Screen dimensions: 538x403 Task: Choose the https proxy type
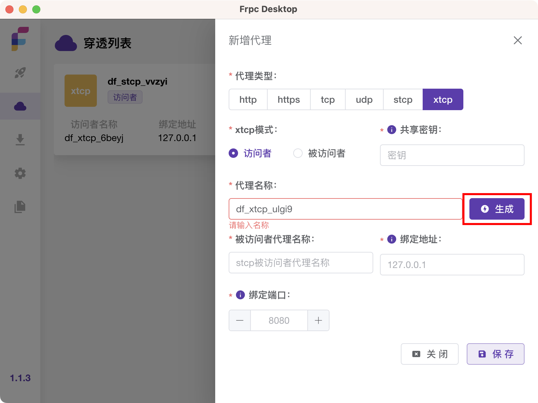[x=289, y=99]
